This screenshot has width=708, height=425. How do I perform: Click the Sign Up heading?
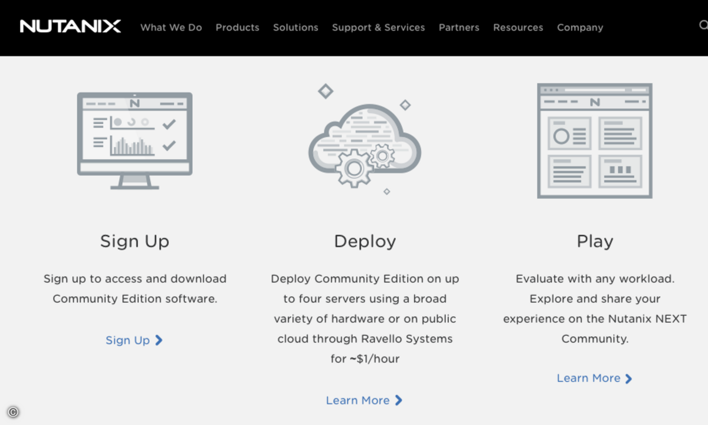tap(135, 241)
